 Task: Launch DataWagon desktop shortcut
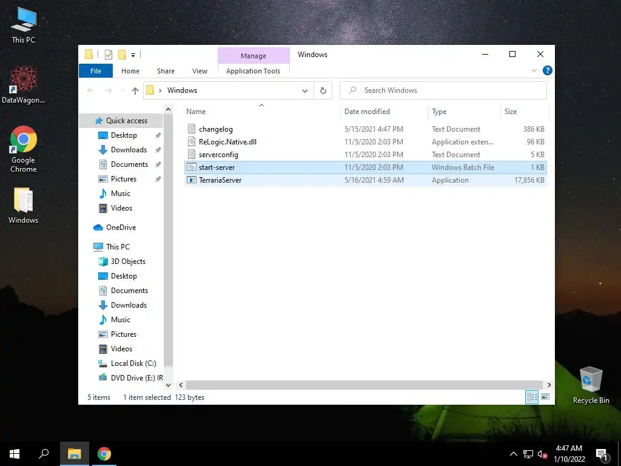coord(24,84)
